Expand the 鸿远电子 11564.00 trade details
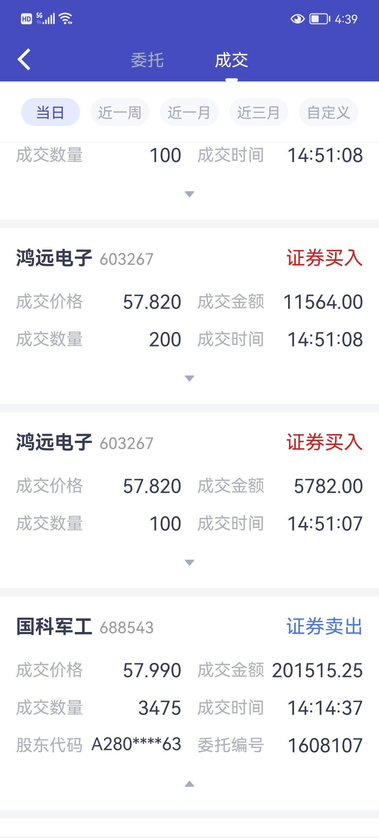The image size is (379, 838). [189, 378]
